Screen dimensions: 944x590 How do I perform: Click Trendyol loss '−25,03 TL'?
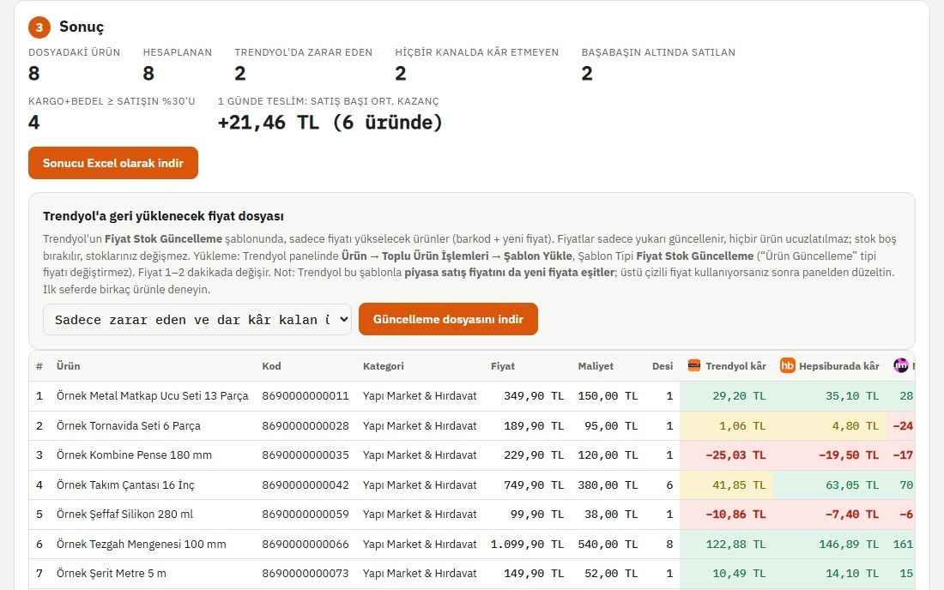[x=735, y=455]
